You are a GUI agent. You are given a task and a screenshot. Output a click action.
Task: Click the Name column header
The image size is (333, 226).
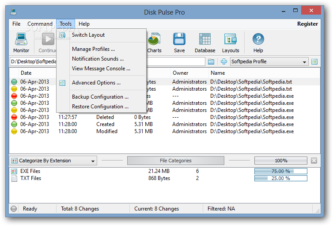pos(265,73)
